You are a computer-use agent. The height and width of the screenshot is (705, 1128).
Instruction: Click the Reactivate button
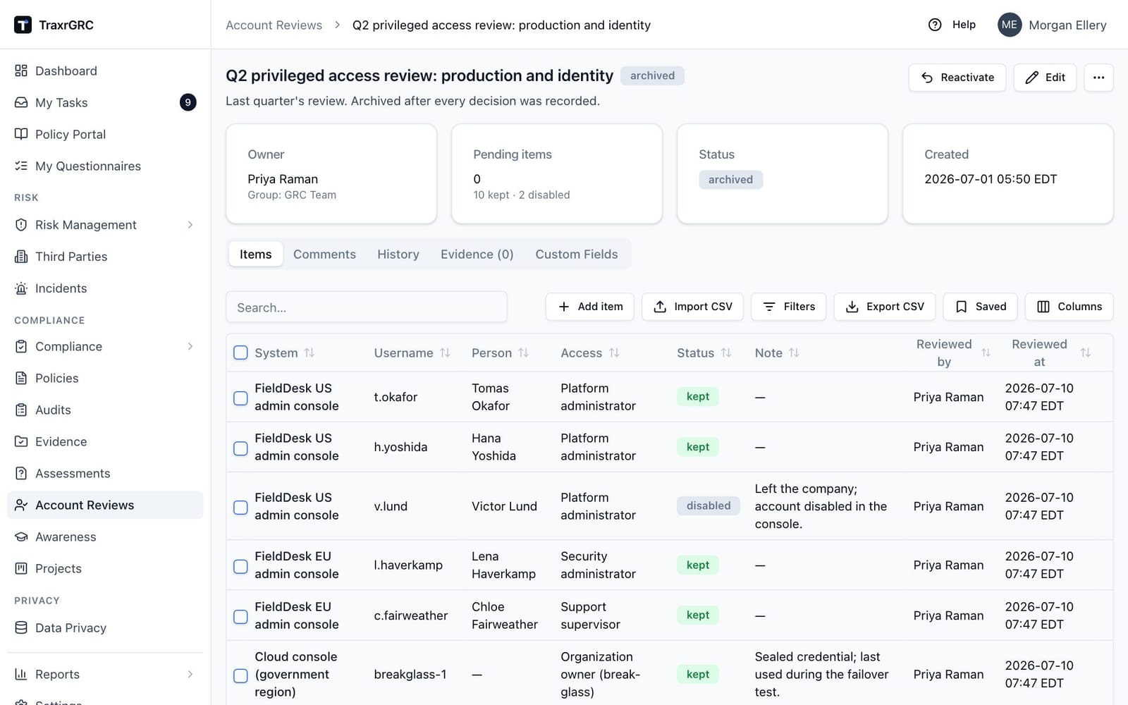957,78
